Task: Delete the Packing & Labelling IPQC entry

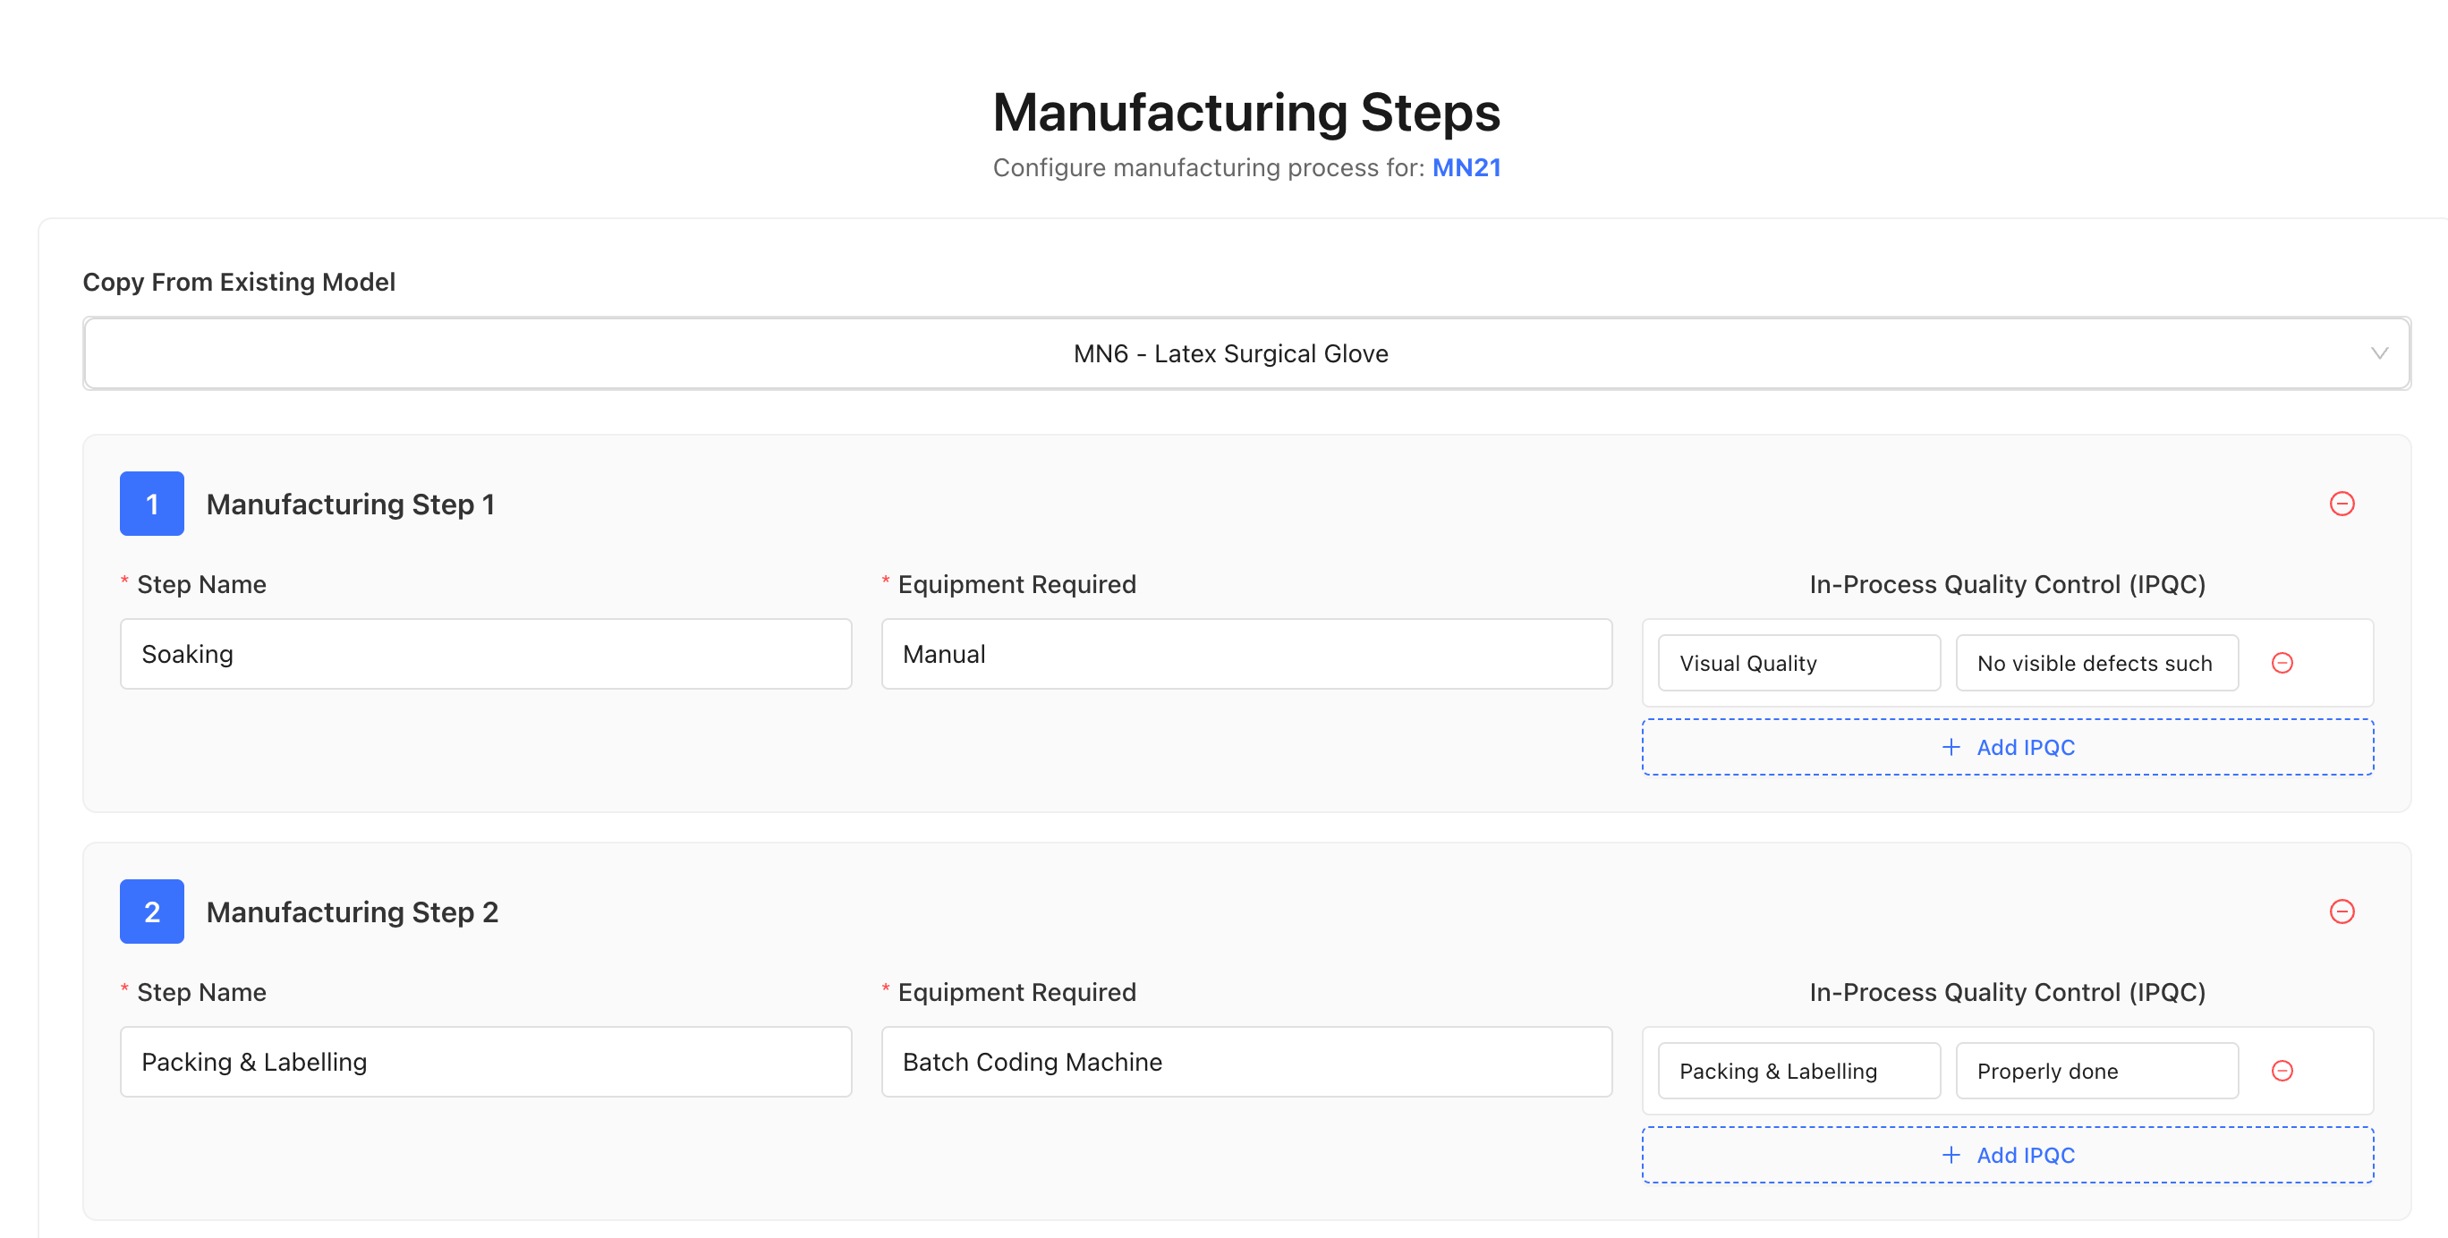Action: (x=2282, y=1070)
